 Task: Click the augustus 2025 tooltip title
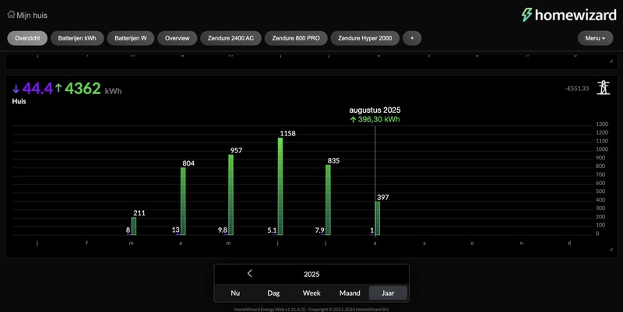[375, 110]
